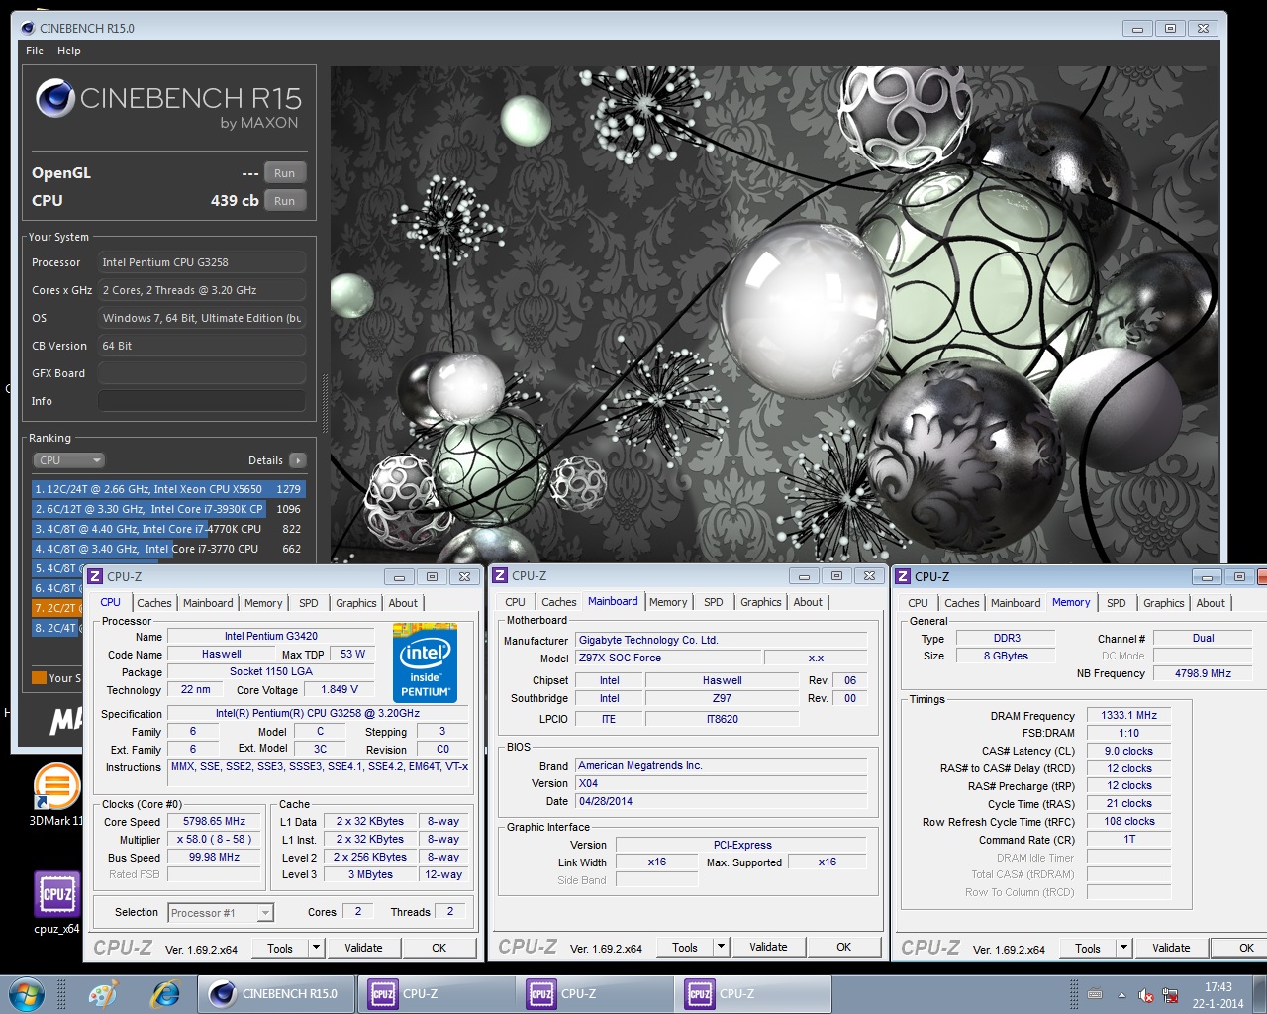Click Validate in the Memory window
This screenshot has width=1267, height=1014.
[x=1171, y=948]
